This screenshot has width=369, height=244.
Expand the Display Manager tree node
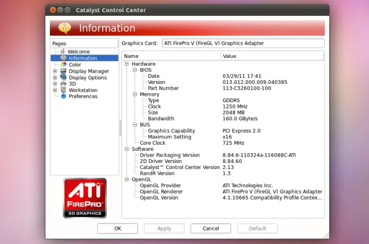click(x=55, y=71)
